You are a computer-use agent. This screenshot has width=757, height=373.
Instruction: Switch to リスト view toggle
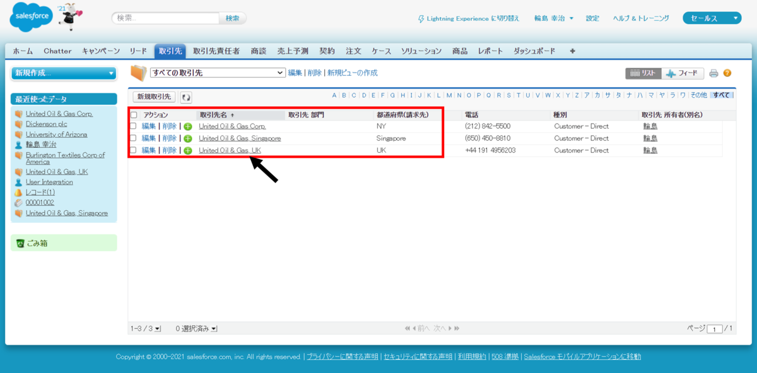643,73
